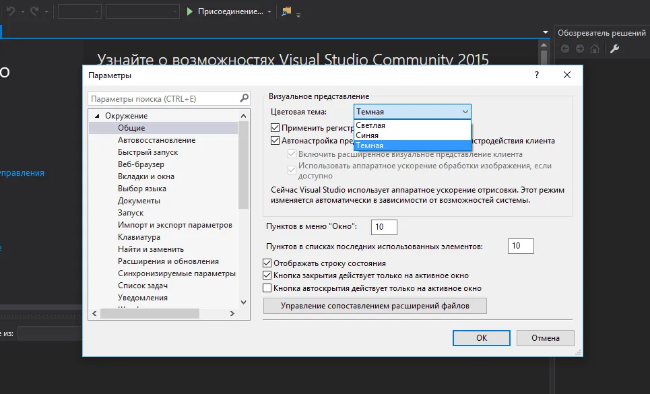Click the search magnifier in options search box
The image size is (650, 394).
pos(244,98)
